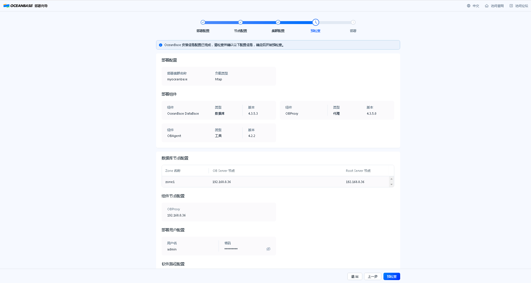Select the 集群配置 step label
This screenshot has width=531, height=283.
(278, 31)
